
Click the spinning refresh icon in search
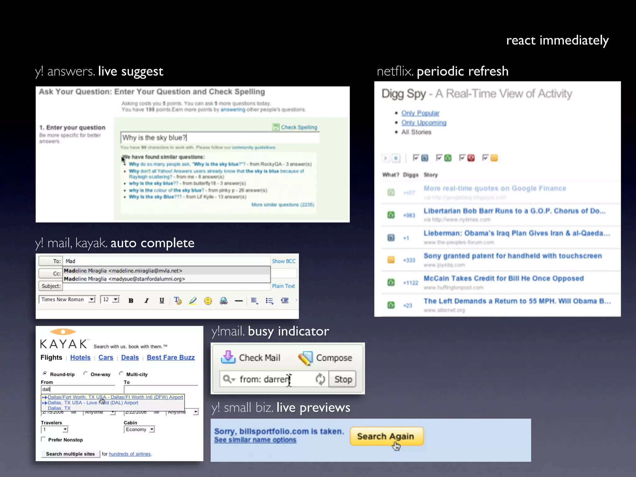tap(320, 379)
